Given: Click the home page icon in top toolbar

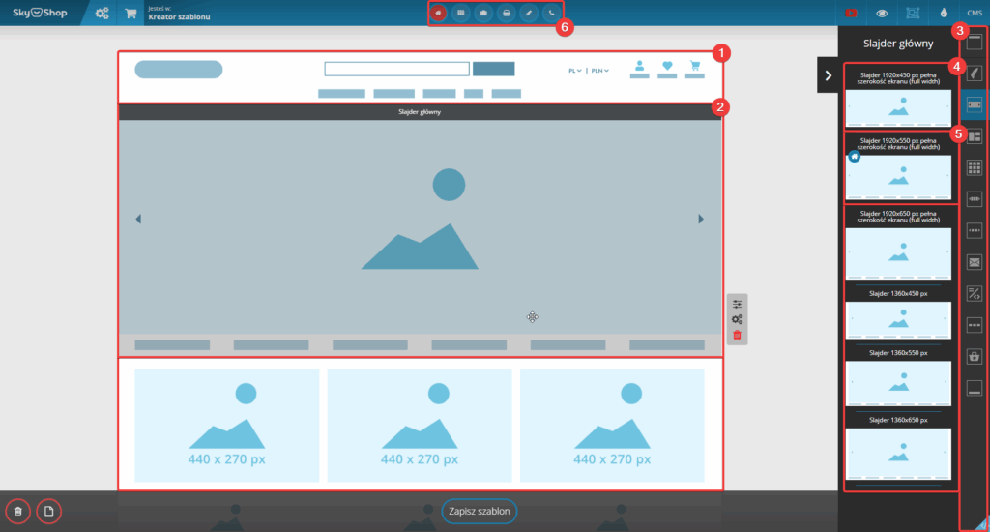Looking at the screenshot, I should [439, 14].
